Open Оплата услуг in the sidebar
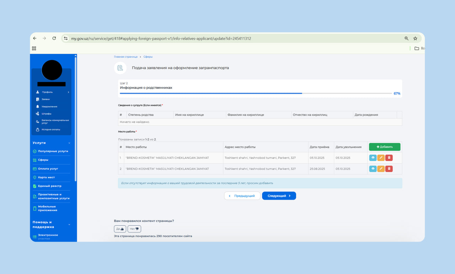This screenshot has width=455, height=274. coord(48,168)
